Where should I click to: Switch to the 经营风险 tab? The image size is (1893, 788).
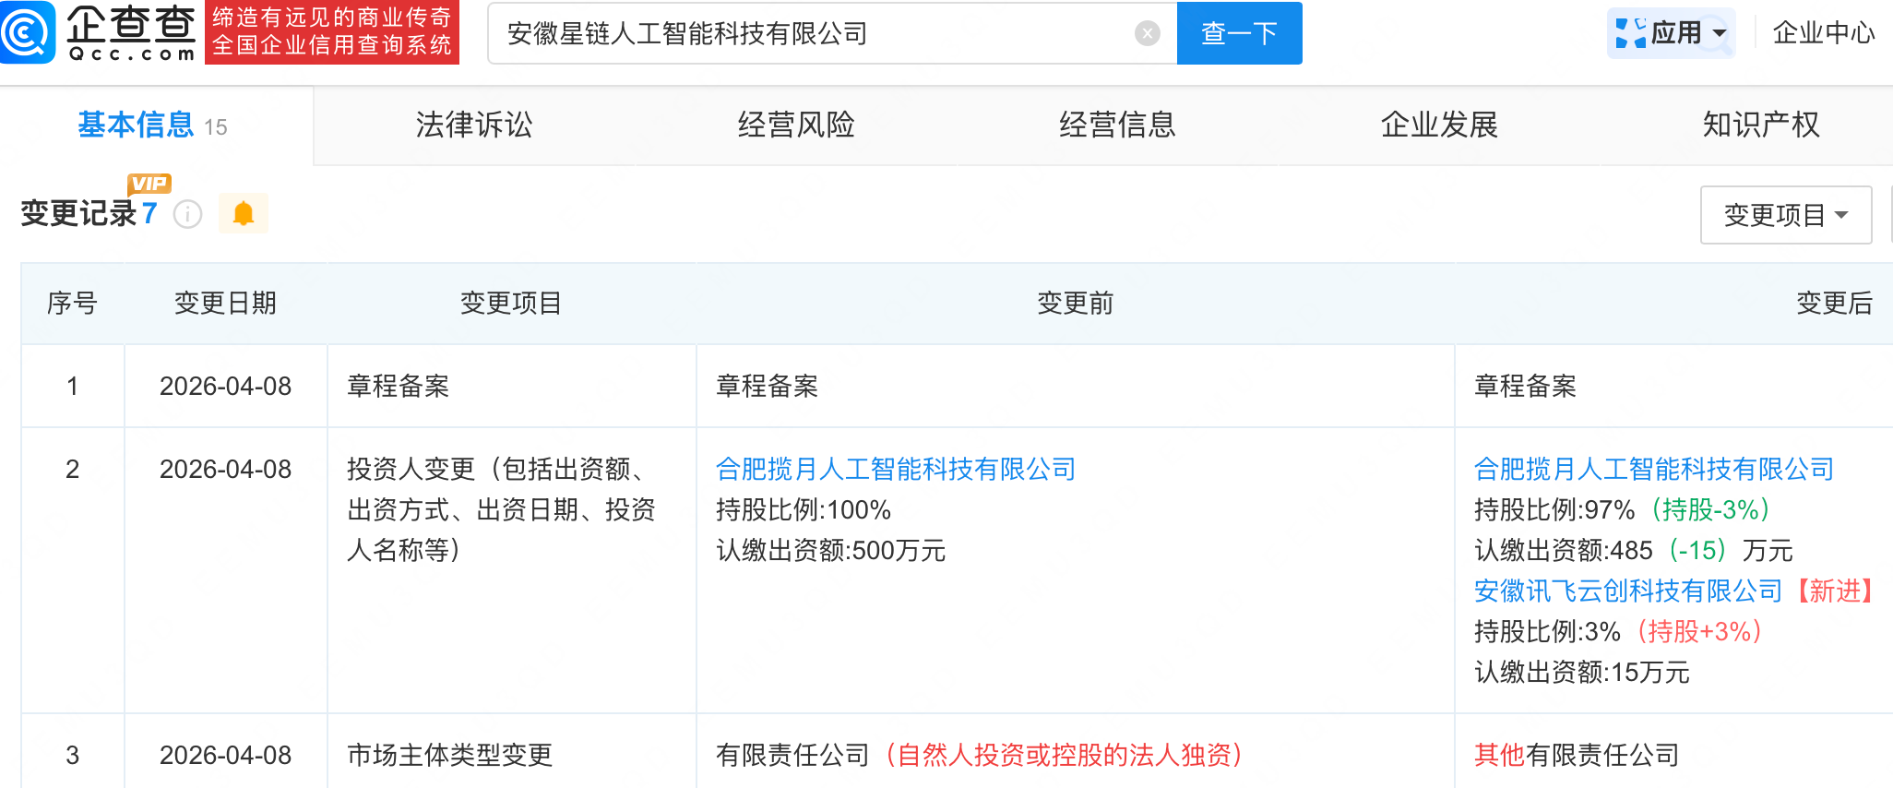[x=796, y=125]
